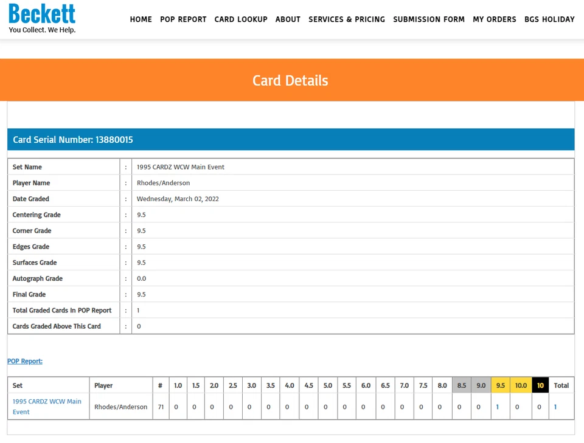Click the Total column count link
This screenshot has width=584, height=443.
point(555,407)
